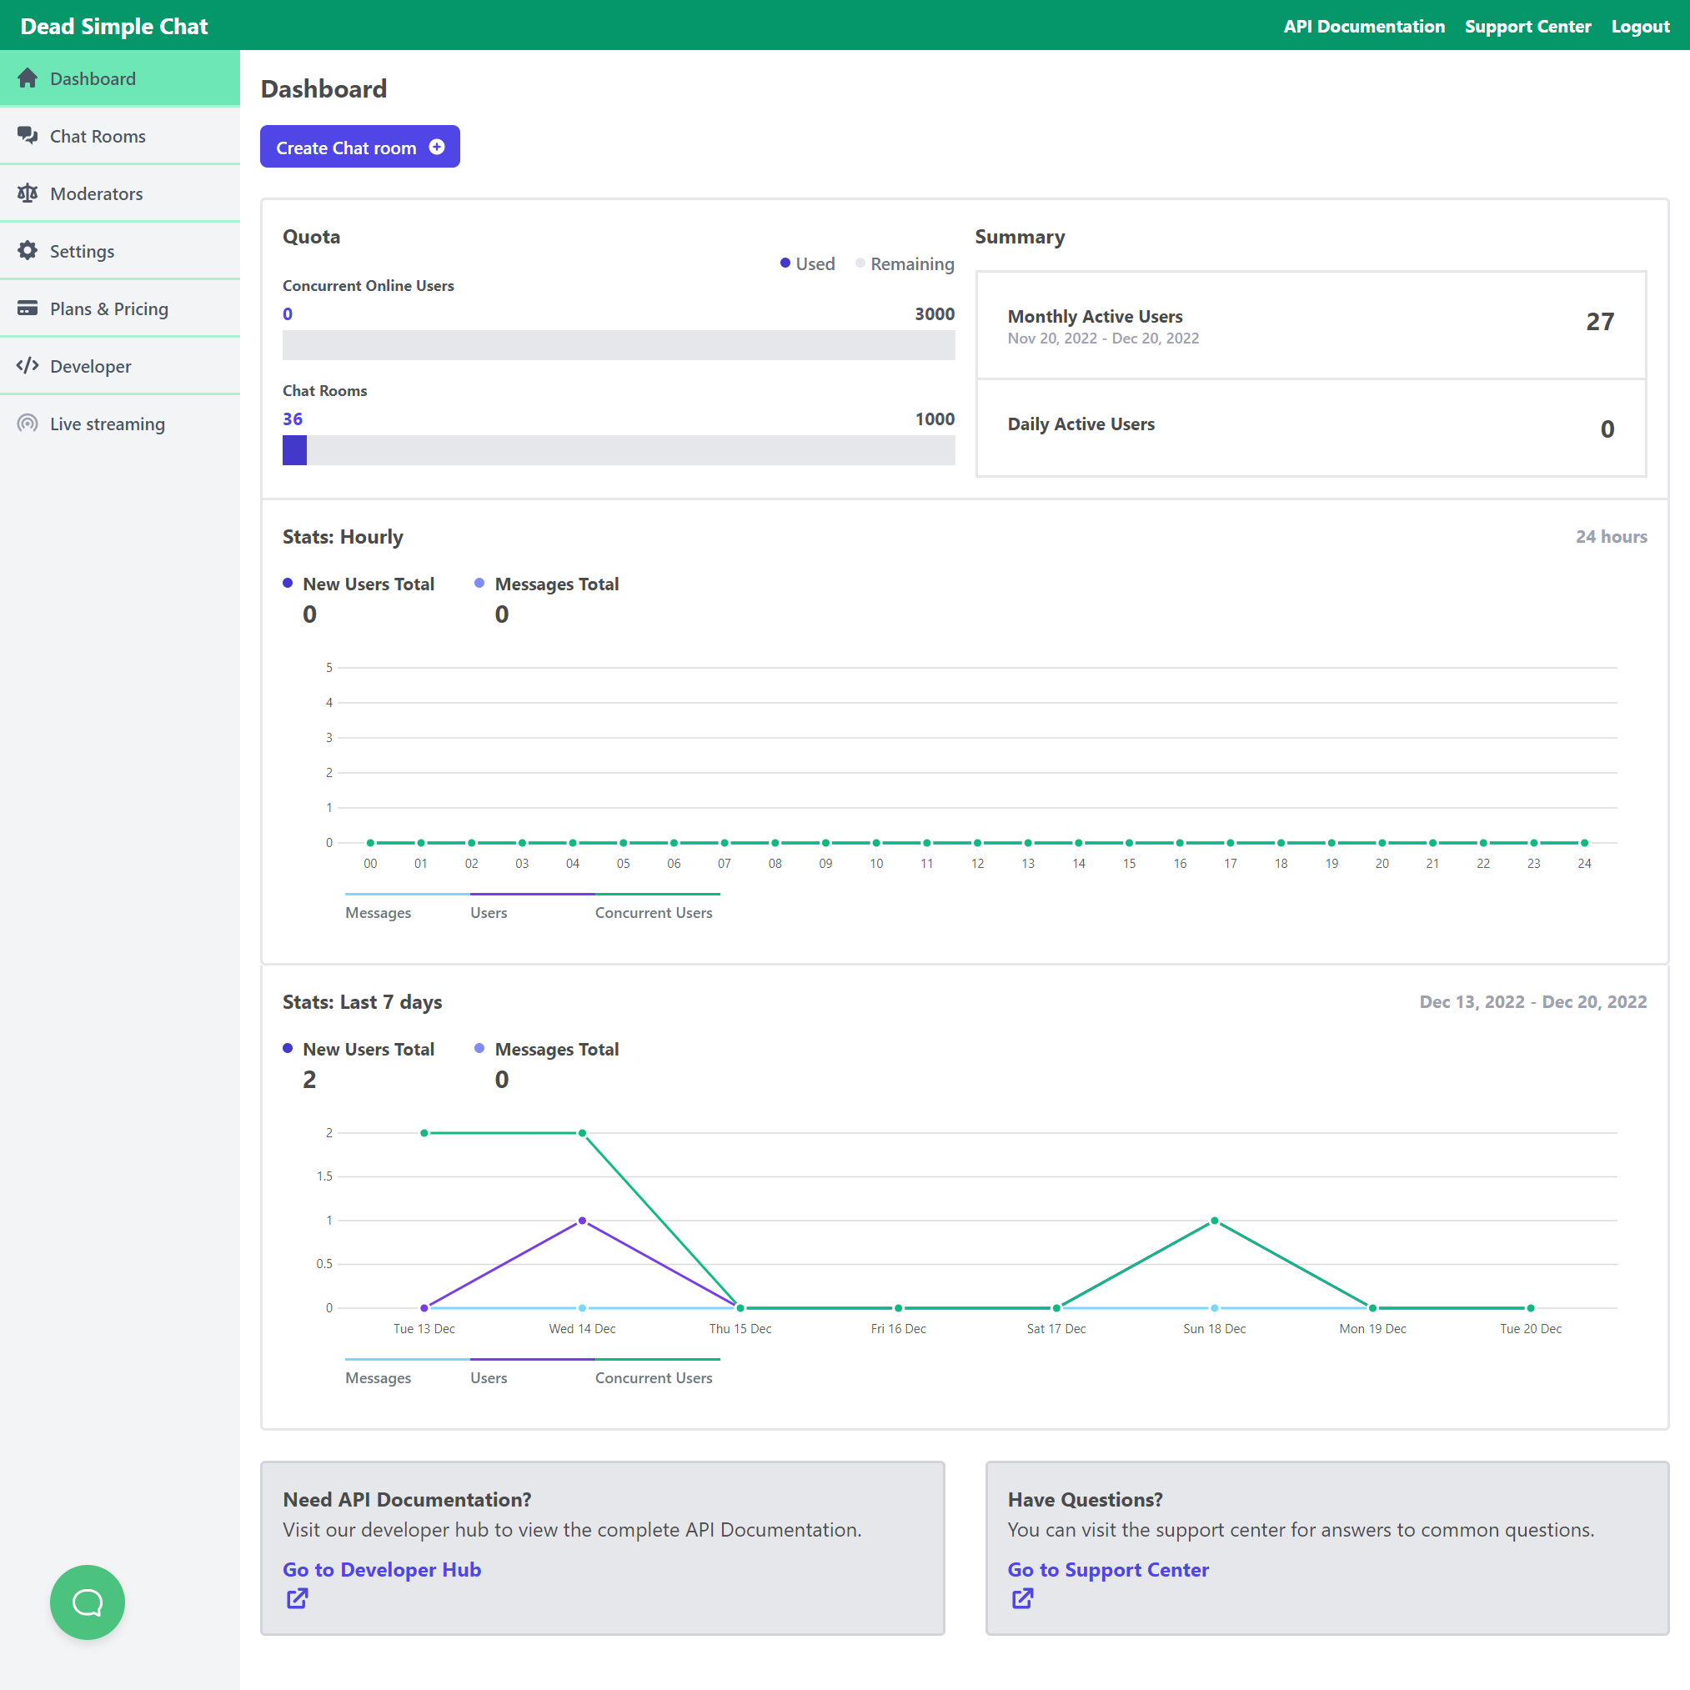The image size is (1690, 1690).
Task: Open Support Center in top navigation
Action: pos(1527,26)
